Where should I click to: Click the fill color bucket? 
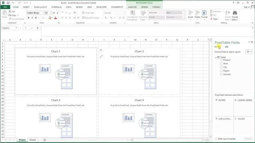pos(50,17)
